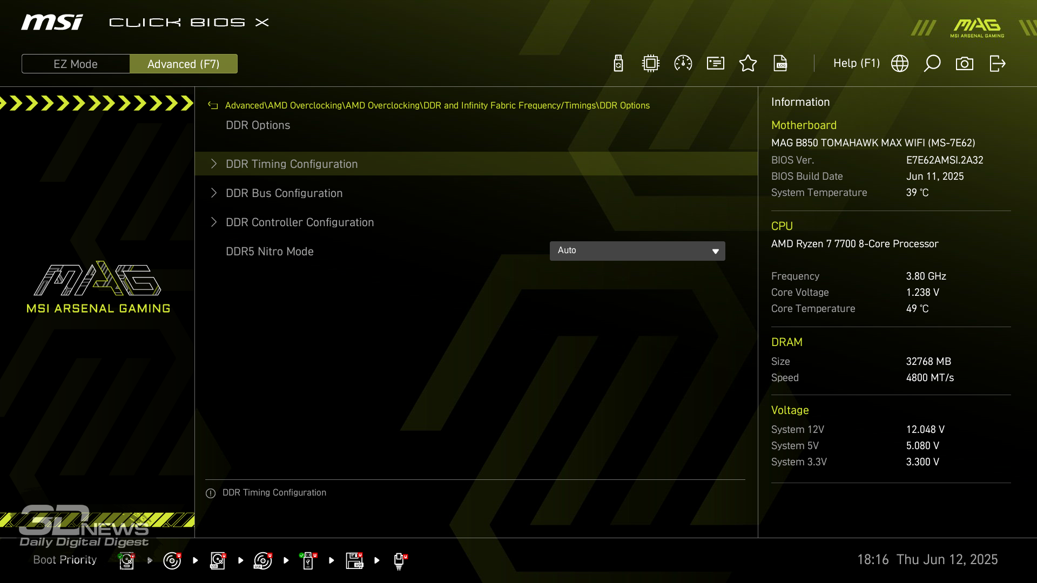Expand DDR Timing Configuration chevron
Screen dimensions: 1037x583
(x=214, y=164)
